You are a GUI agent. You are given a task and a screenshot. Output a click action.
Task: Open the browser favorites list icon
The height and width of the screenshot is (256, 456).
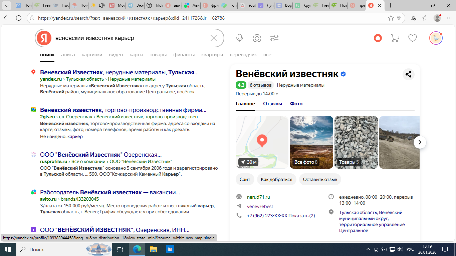(425, 18)
